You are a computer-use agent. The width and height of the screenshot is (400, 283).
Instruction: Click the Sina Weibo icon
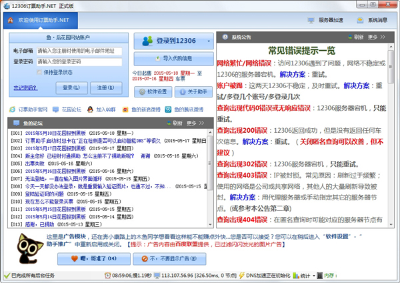(x=125, y=109)
